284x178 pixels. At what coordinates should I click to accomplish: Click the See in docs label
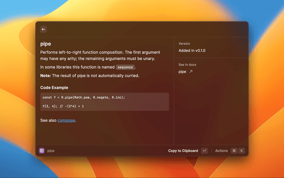tap(187, 65)
